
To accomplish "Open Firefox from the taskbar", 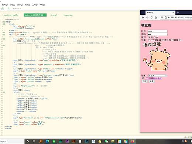I will [x=133, y=141].
